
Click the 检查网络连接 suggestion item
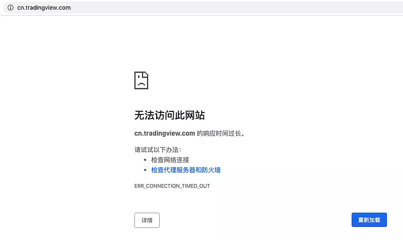(x=170, y=160)
